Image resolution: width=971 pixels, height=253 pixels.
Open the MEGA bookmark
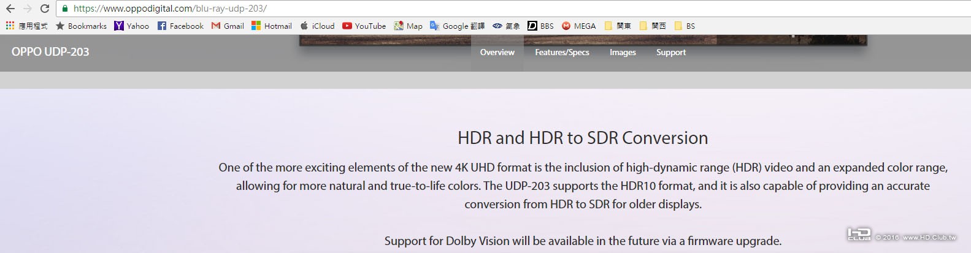579,26
